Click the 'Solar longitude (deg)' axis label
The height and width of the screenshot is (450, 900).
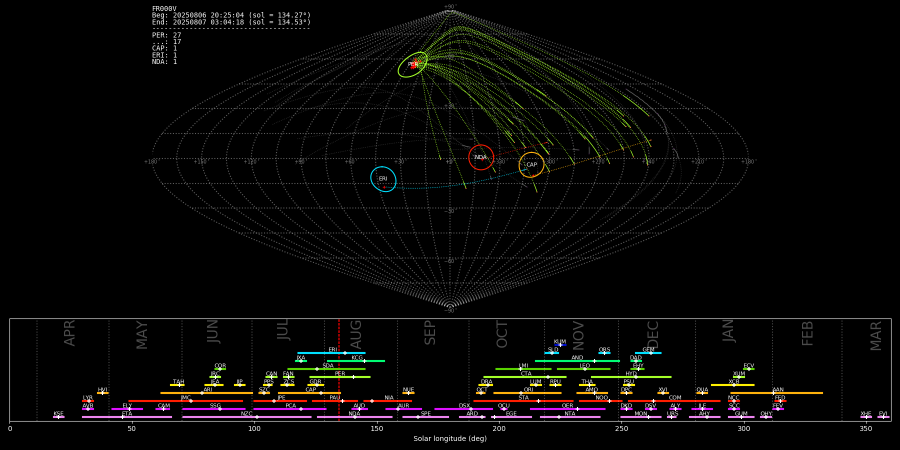(450, 438)
